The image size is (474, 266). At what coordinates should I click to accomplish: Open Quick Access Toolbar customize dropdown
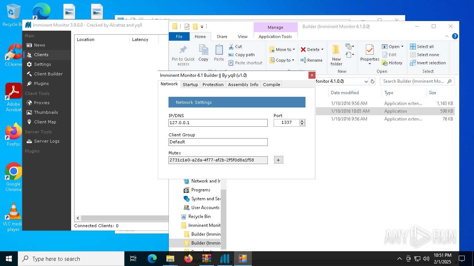[x=202, y=27]
